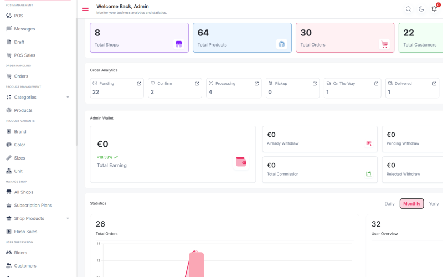Click the Messages sidebar icon

point(9,29)
